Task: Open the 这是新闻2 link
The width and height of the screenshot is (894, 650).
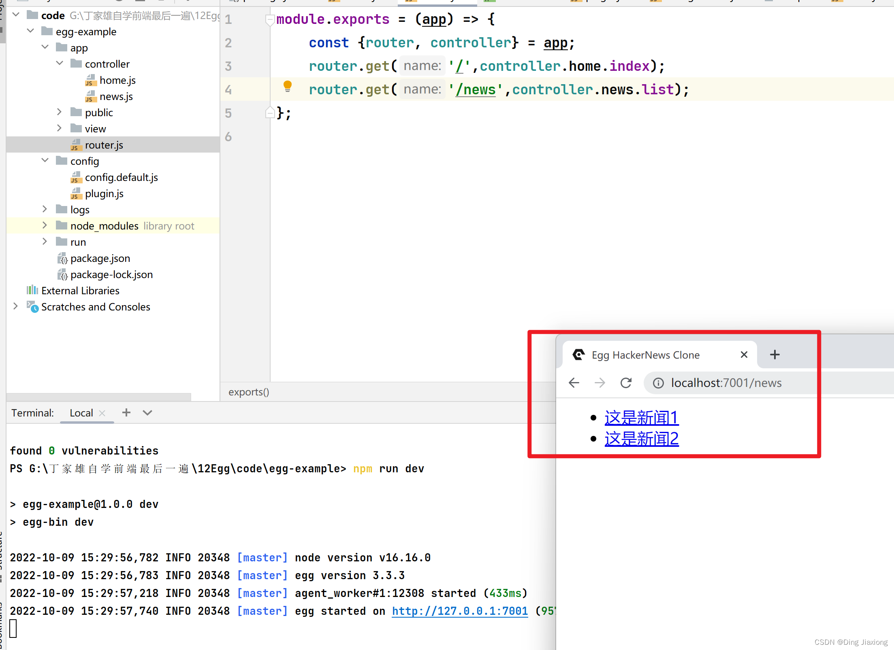Action: coord(642,439)
